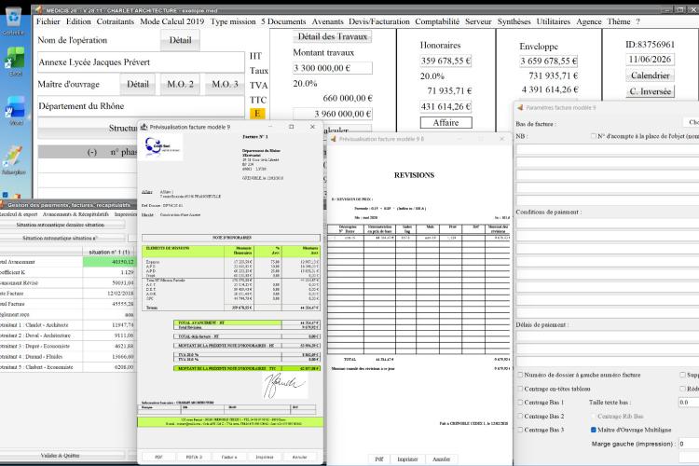Screen dimensions: 699x466
Task: Open the Calendrier button
Action: point(650,75)
